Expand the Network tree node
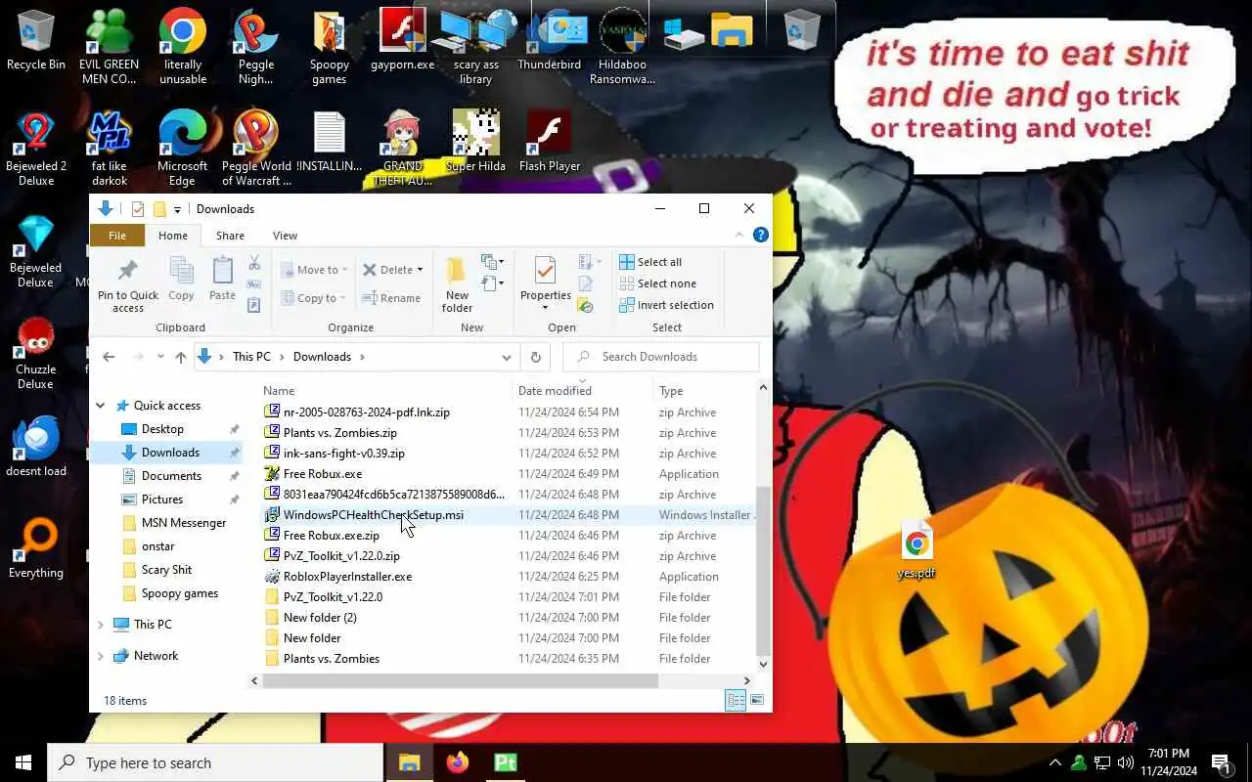The width and height of the screenshot is (1252, 782). 100,656
